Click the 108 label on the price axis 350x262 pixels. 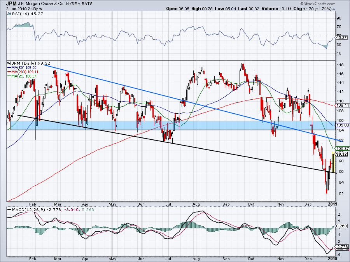[x=340, y=111]
